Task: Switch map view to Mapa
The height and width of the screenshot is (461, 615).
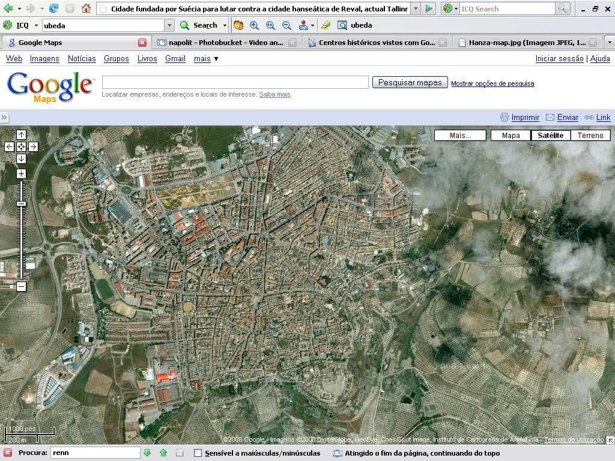Action: [510, 136]
